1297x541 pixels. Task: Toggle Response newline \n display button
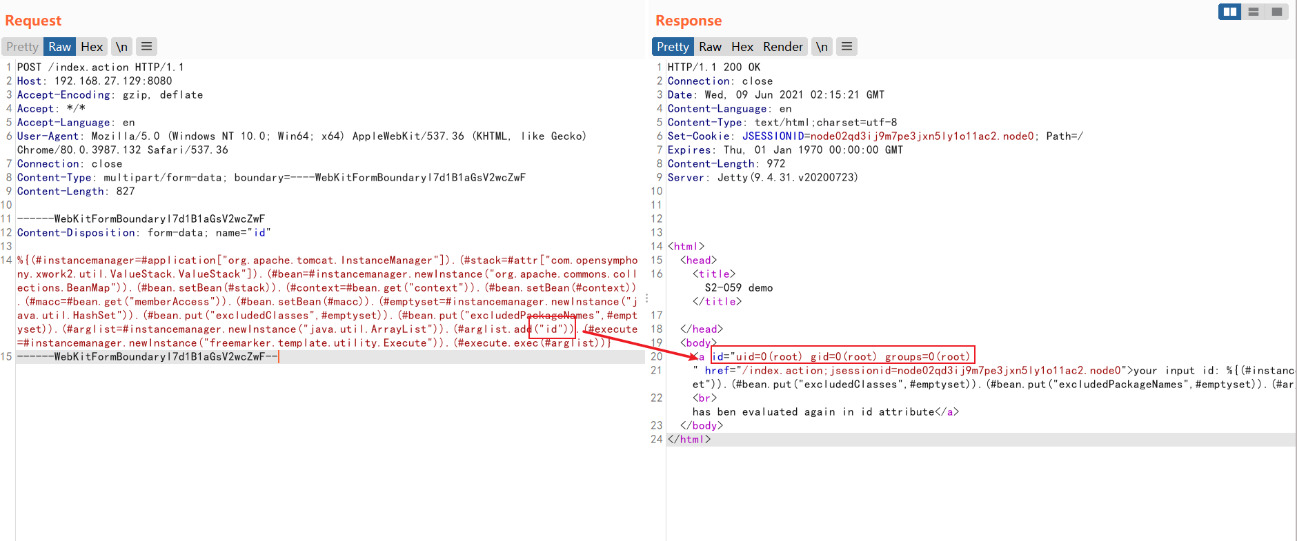822,47
